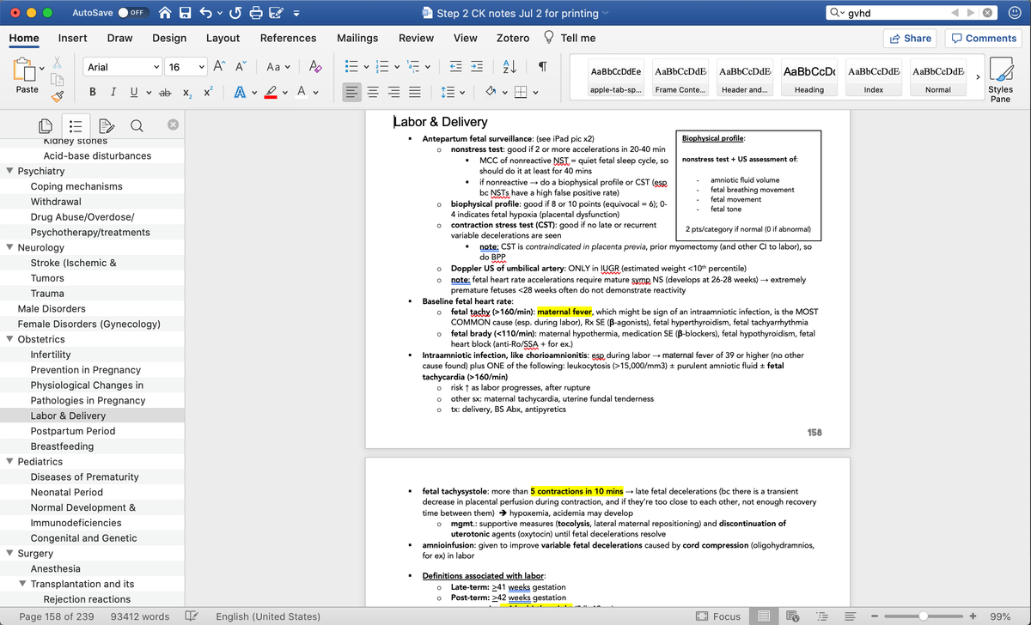
Task: Open the Quick Access toolbar customize arrow
Action: tap(296, 14)
